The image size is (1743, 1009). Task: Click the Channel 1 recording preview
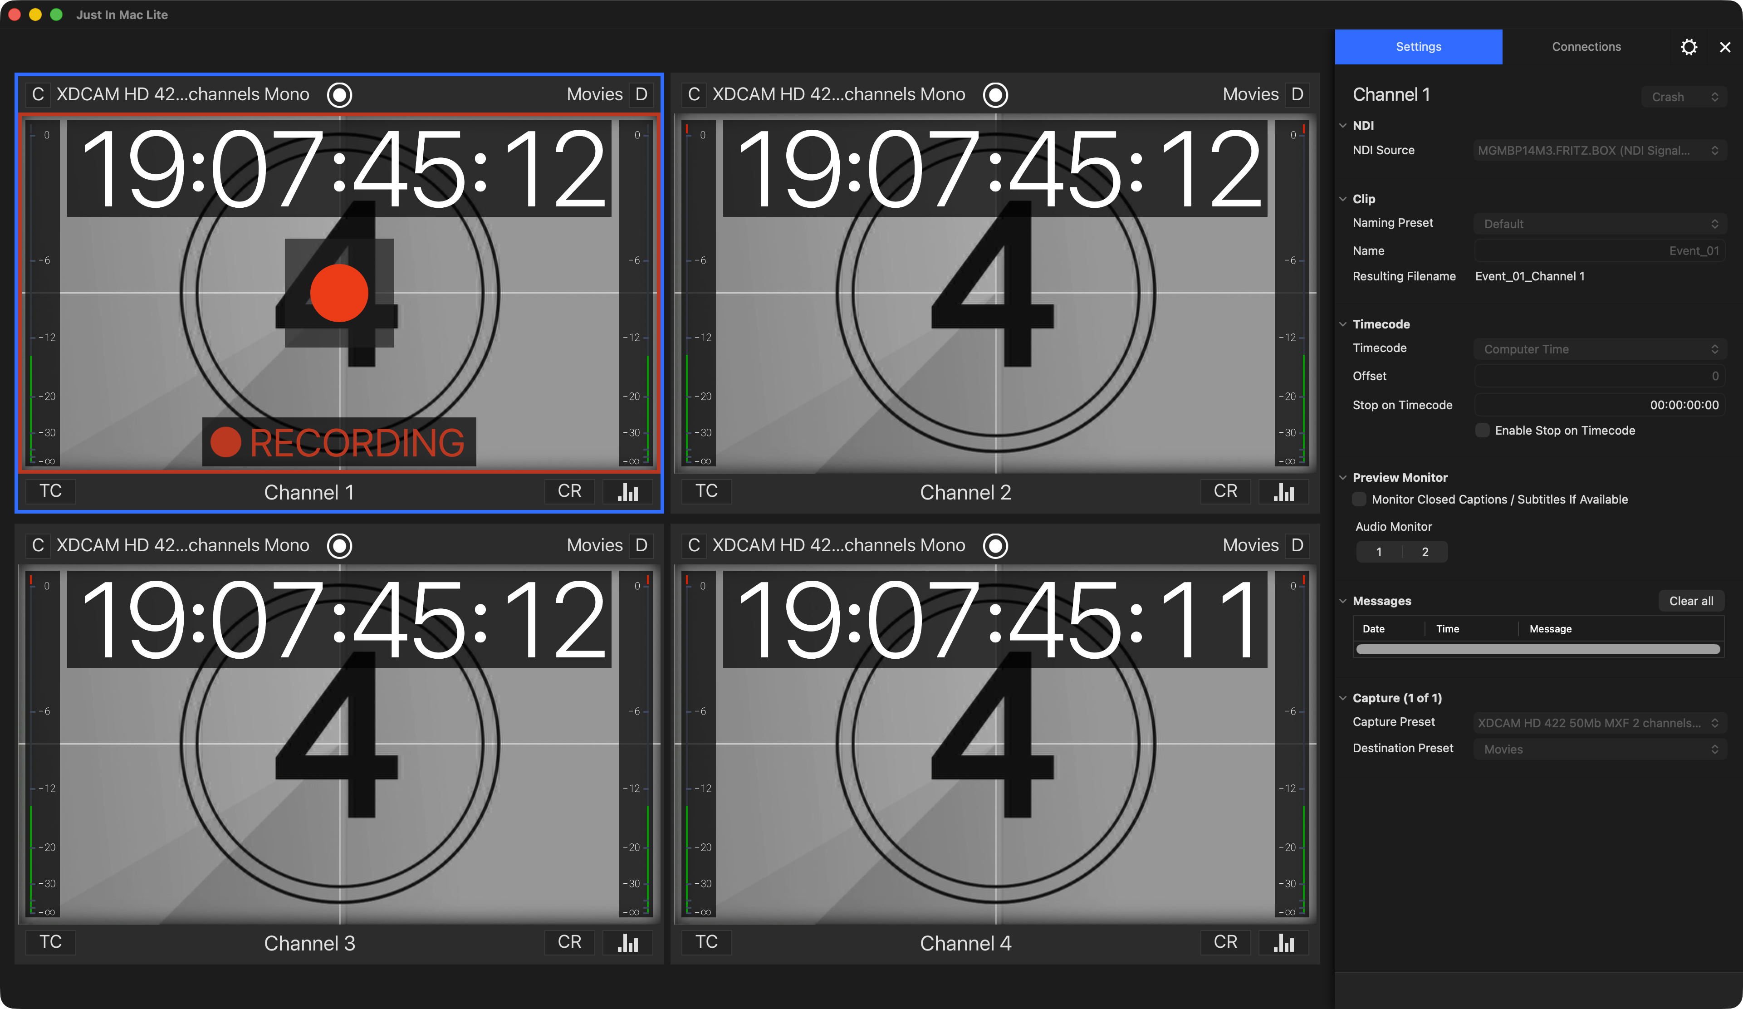tap(339, 294)
